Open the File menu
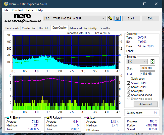 click(6, 10)
